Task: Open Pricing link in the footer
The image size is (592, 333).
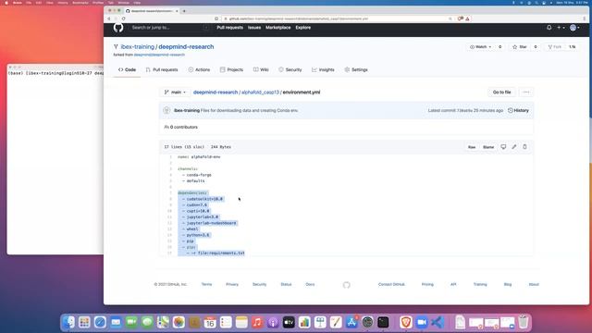Action: (x=427, y=284)
